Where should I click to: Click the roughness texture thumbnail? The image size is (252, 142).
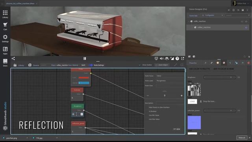(194, 89)
